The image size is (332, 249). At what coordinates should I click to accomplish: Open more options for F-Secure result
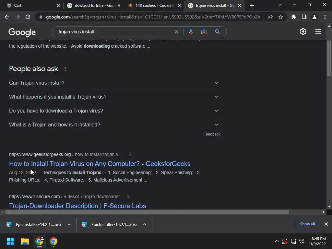pyautogui.click(x=128, y=196)
